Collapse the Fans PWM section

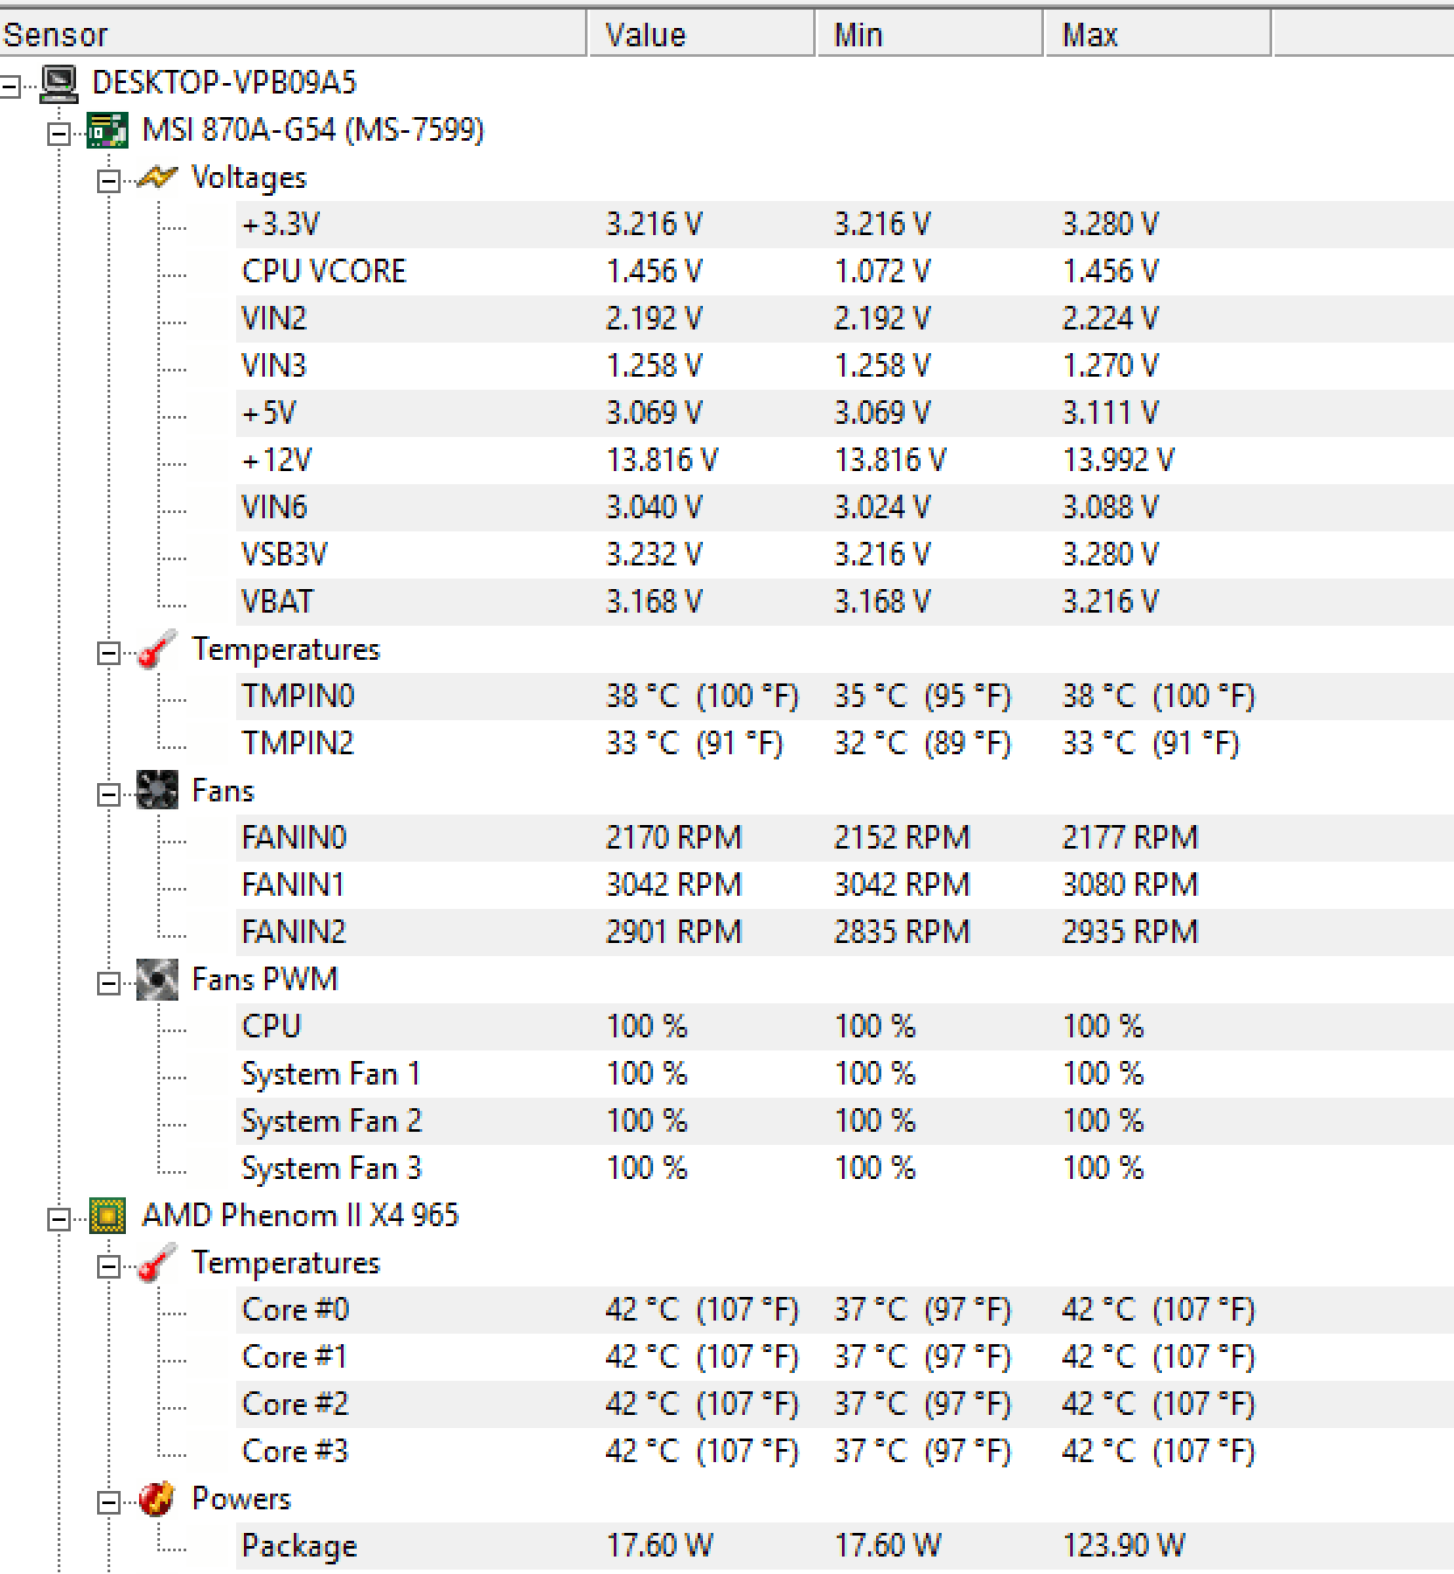[108, 983]
